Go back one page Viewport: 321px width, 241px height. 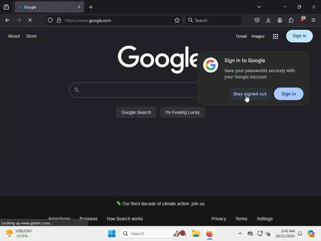(x=8, y=20)
